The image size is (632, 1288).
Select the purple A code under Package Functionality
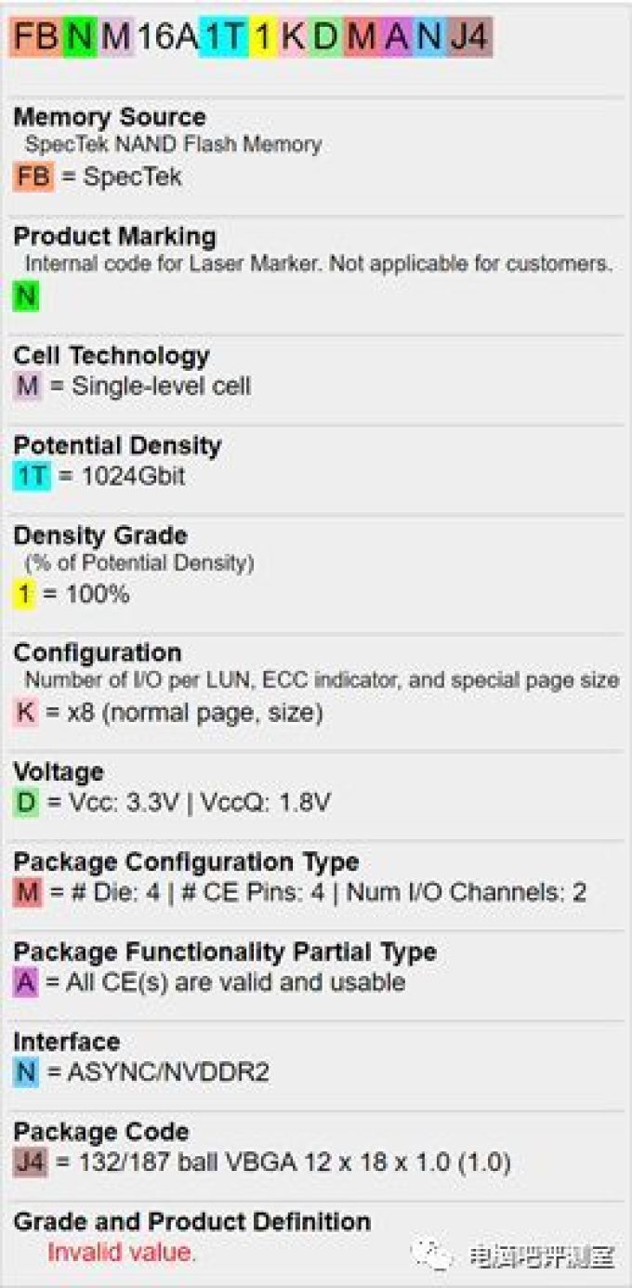pos(26,982)
